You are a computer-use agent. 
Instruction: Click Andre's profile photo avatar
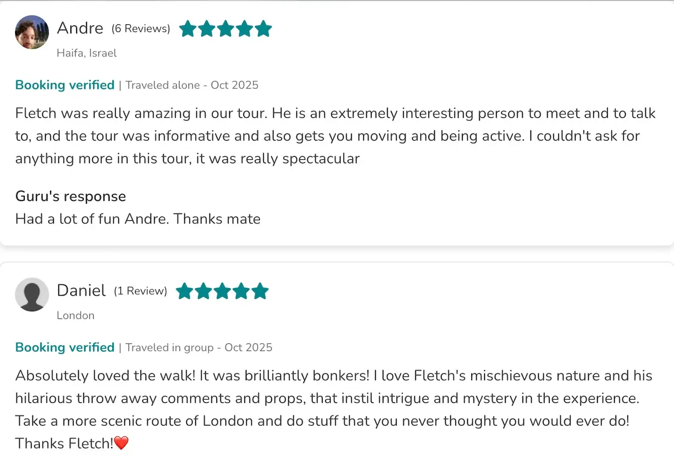coord(32,32)
